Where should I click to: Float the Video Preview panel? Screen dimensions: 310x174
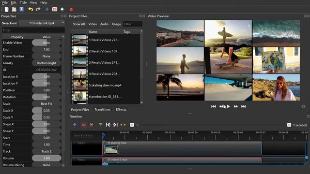pyautogui.click(x=305, y=16)
